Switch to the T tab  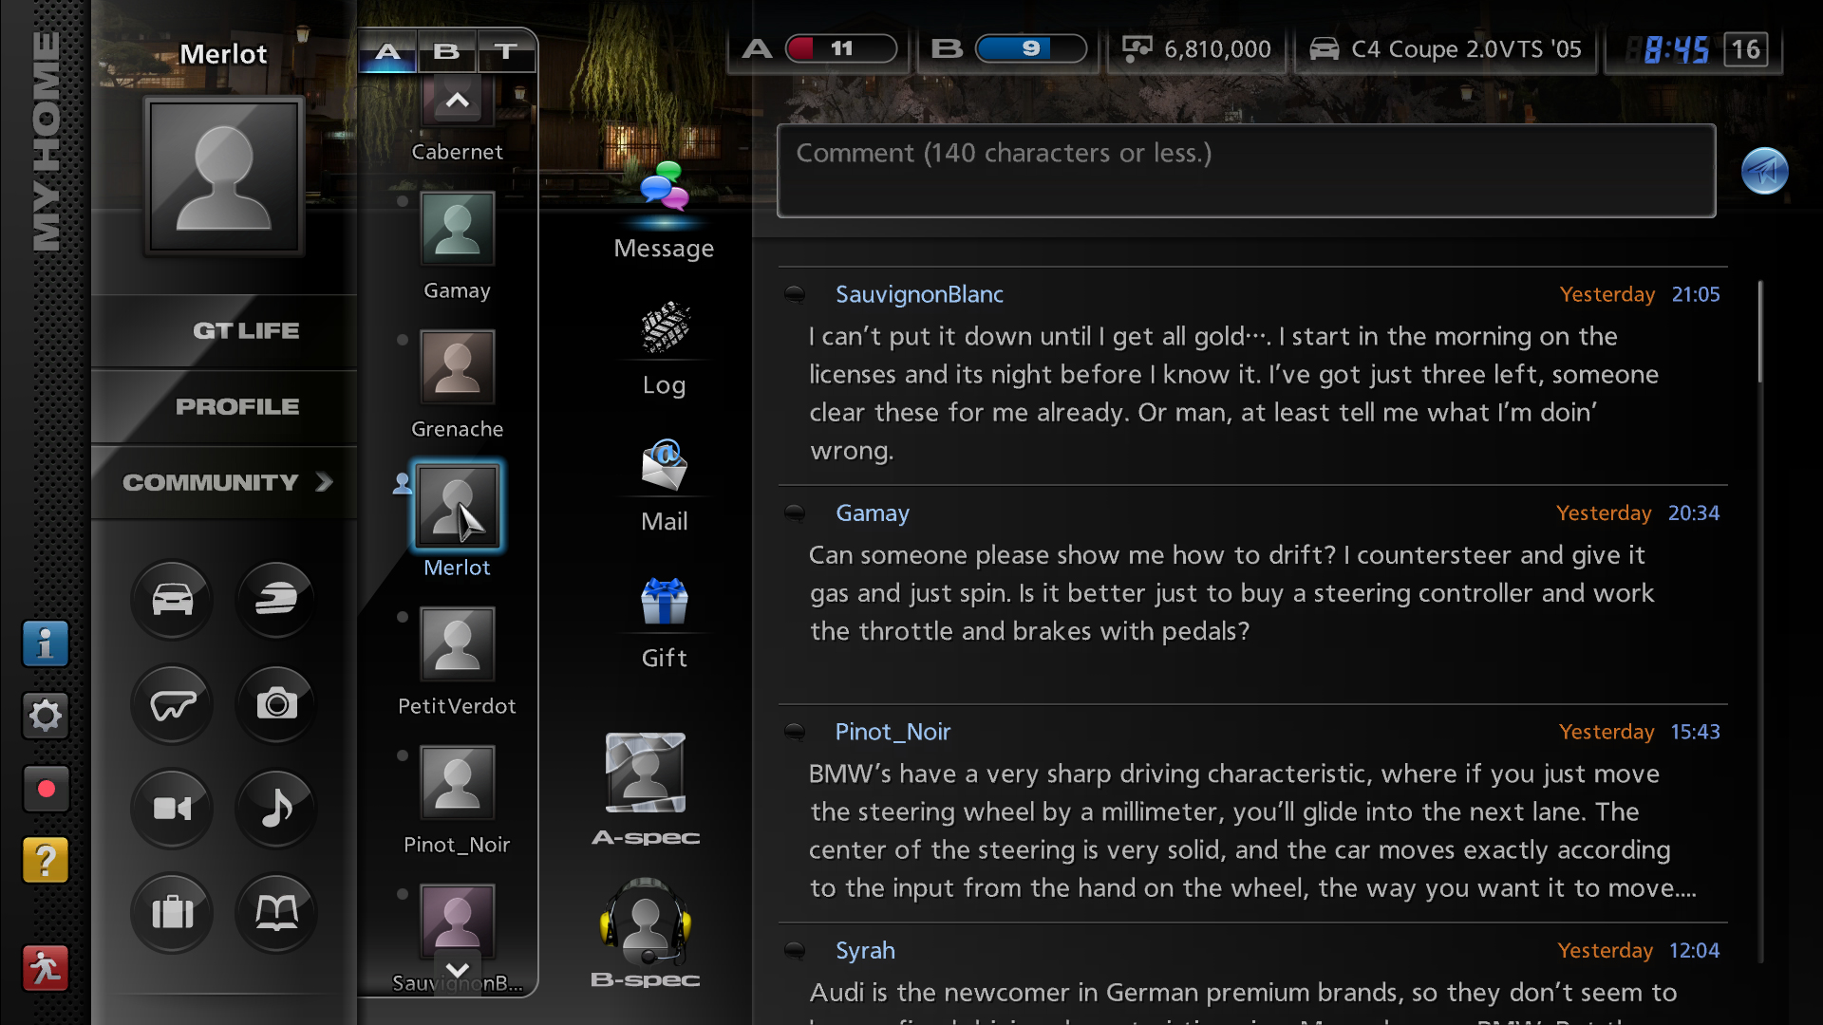pos(505,51)
